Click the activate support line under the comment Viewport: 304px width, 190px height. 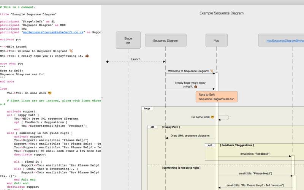(x=21, y=111)
